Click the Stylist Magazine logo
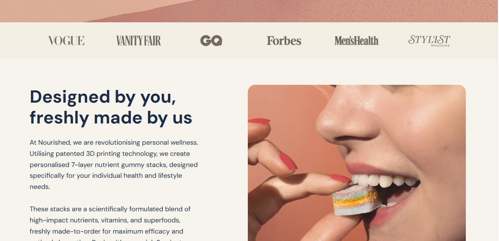Image resolution: width=499 pixels, height=241 pixels. (x=429, y=41)
